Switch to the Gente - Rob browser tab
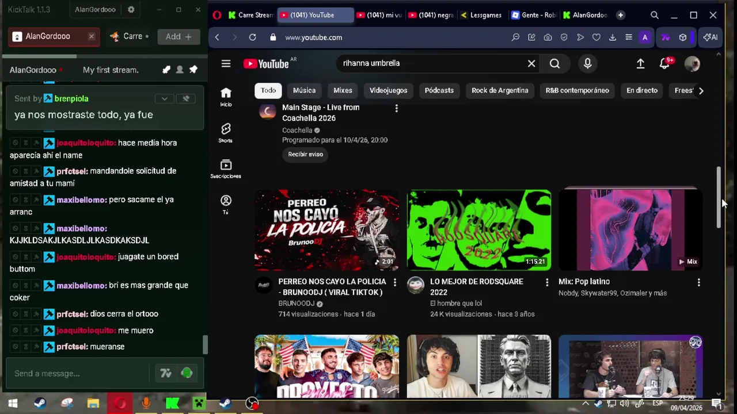737x414 pixels. (x=533, y=15)
